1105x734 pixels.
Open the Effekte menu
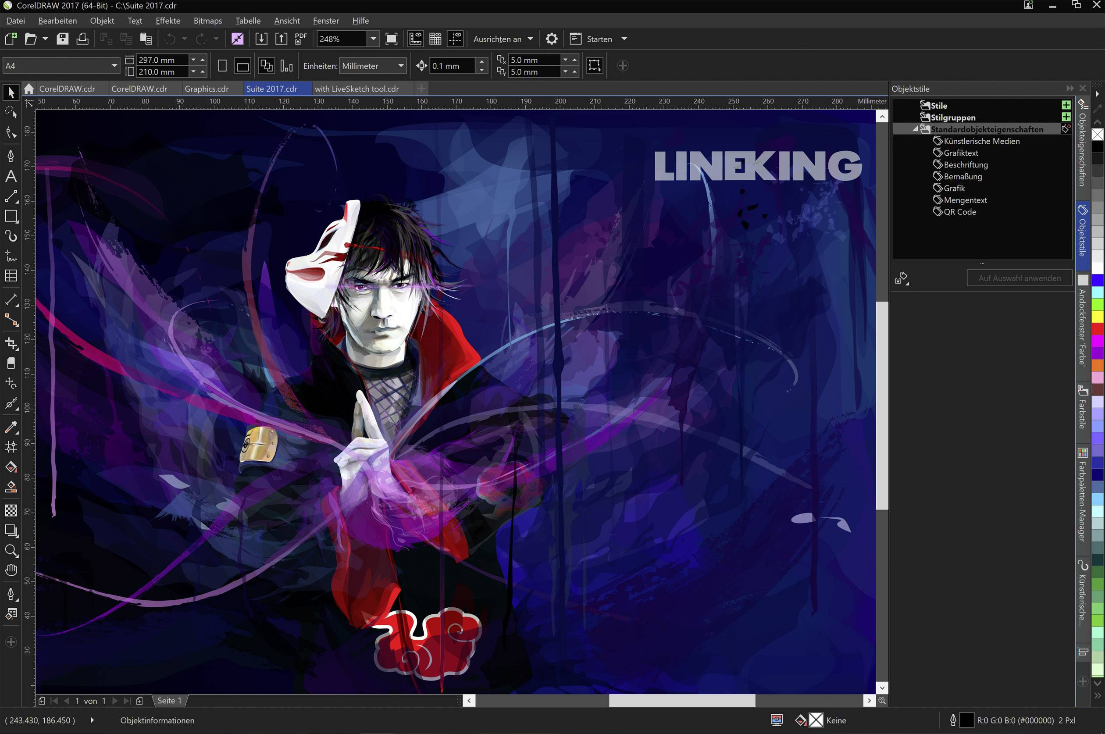pos(168,21)
